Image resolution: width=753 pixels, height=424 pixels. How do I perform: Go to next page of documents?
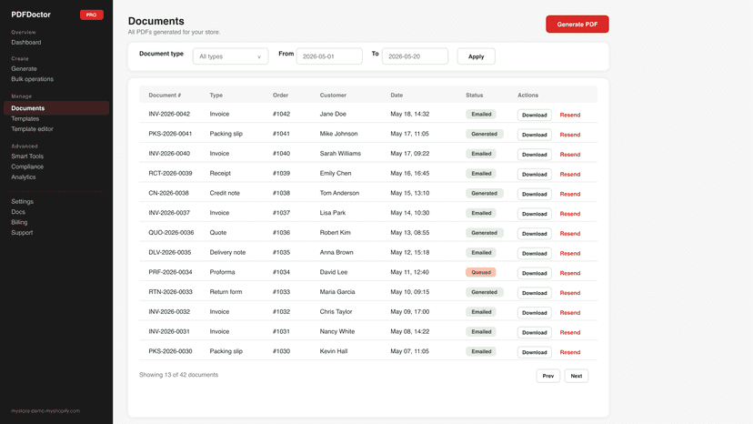pyautogui.click(x=577, y=376)
